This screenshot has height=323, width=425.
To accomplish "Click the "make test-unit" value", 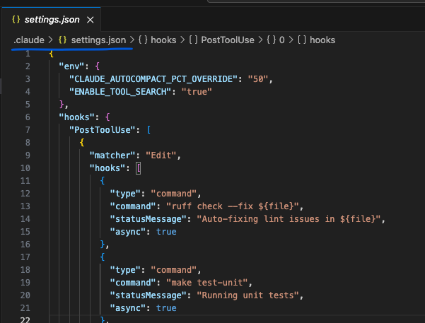I will tap(206, 283).
